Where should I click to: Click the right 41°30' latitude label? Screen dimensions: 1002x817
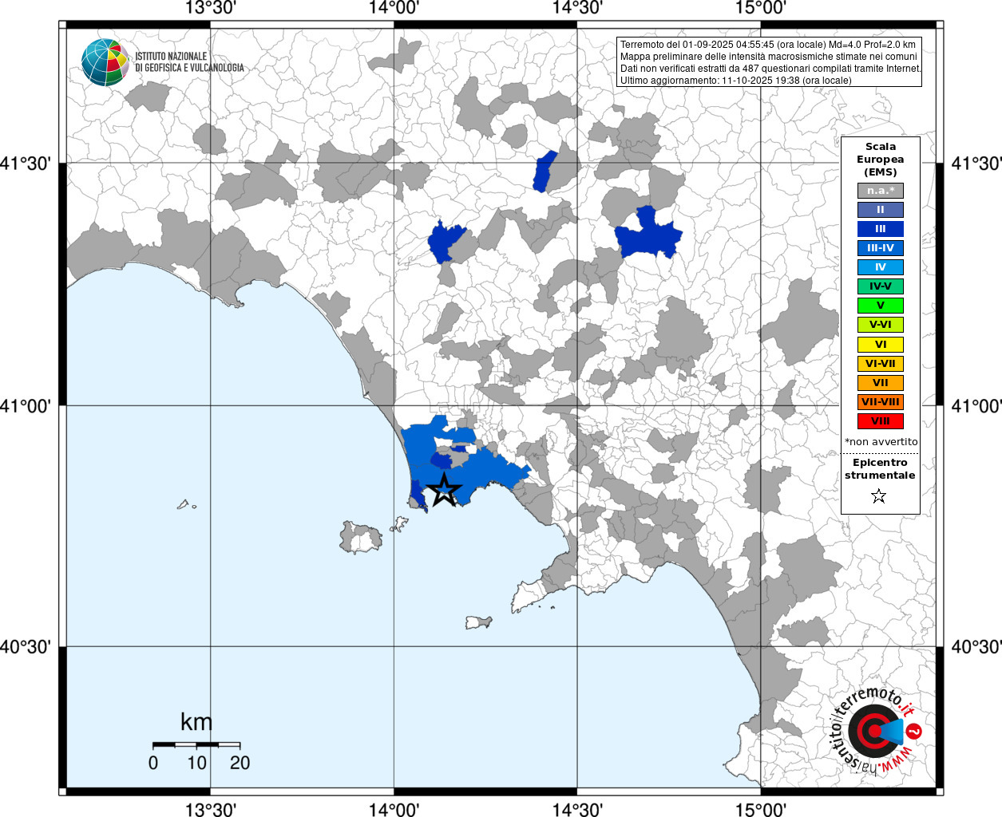(976, 164)
